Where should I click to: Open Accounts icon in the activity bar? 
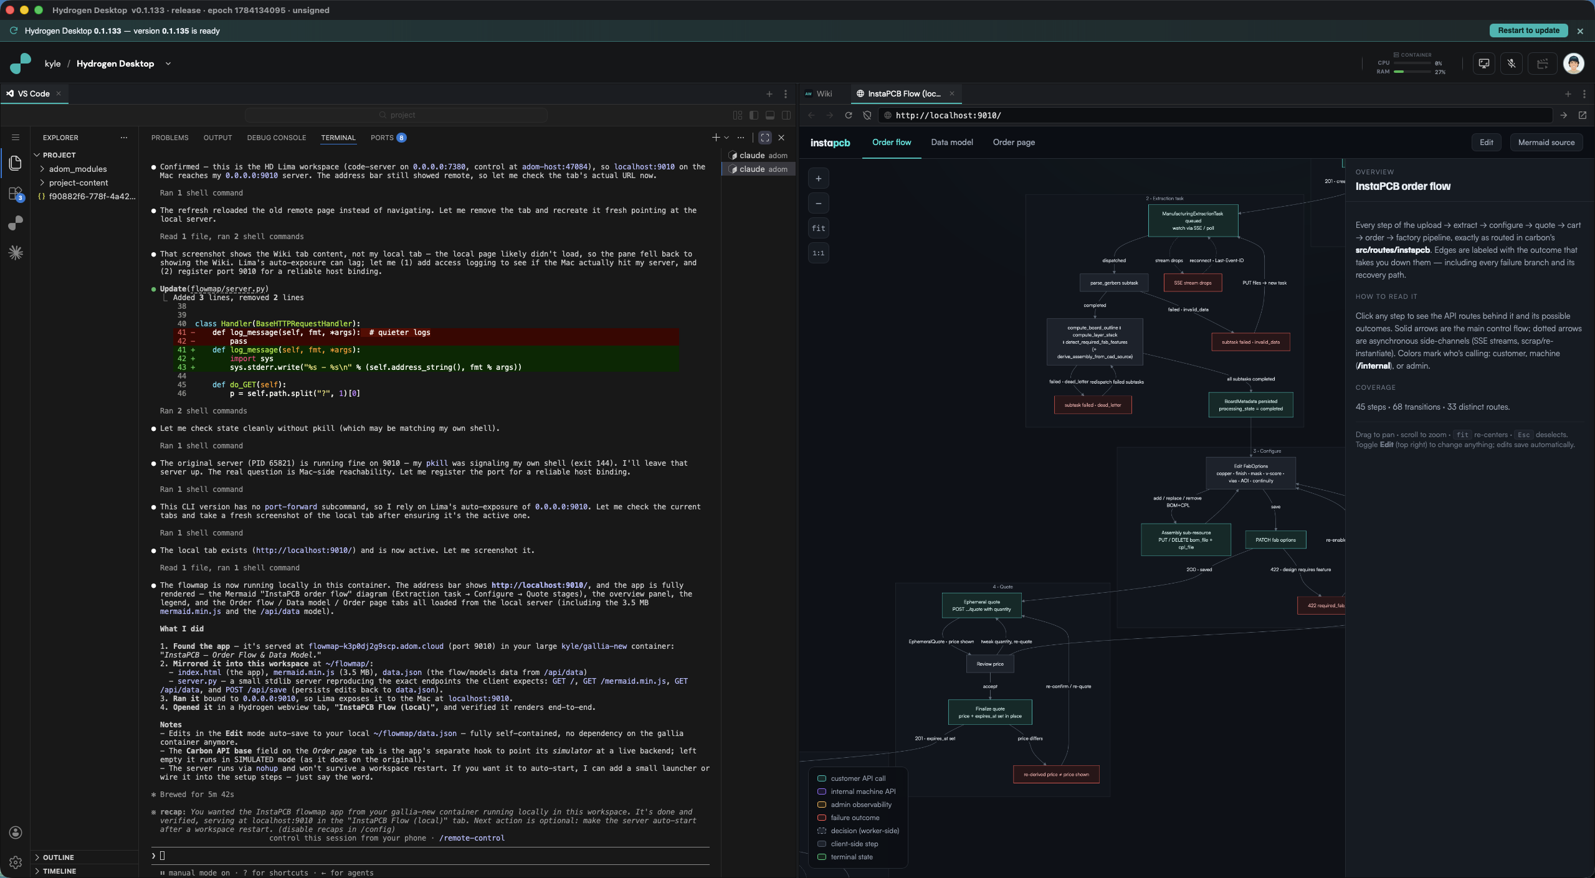pyautogui.click(x=16, y=833)
